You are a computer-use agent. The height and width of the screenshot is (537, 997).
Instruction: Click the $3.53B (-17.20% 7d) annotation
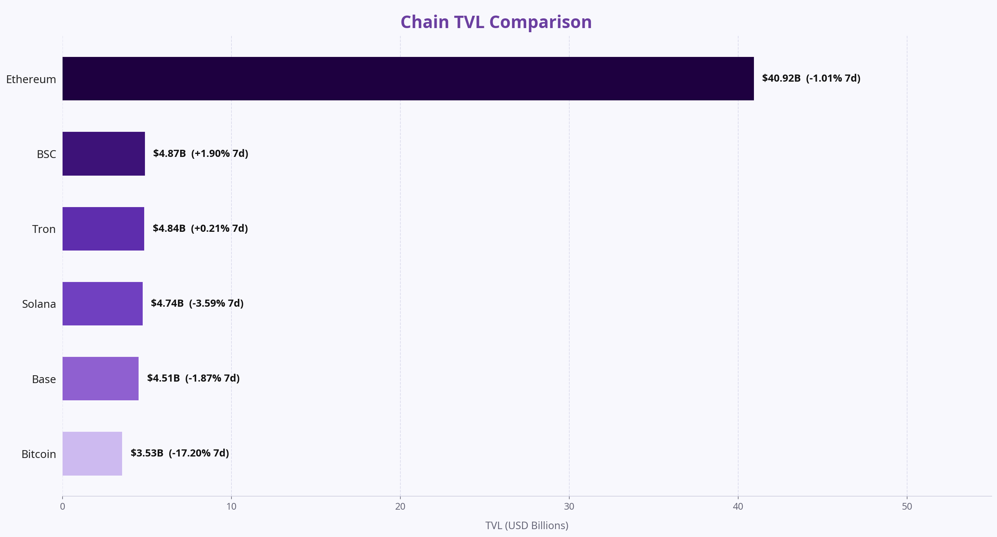click(179, 453)
